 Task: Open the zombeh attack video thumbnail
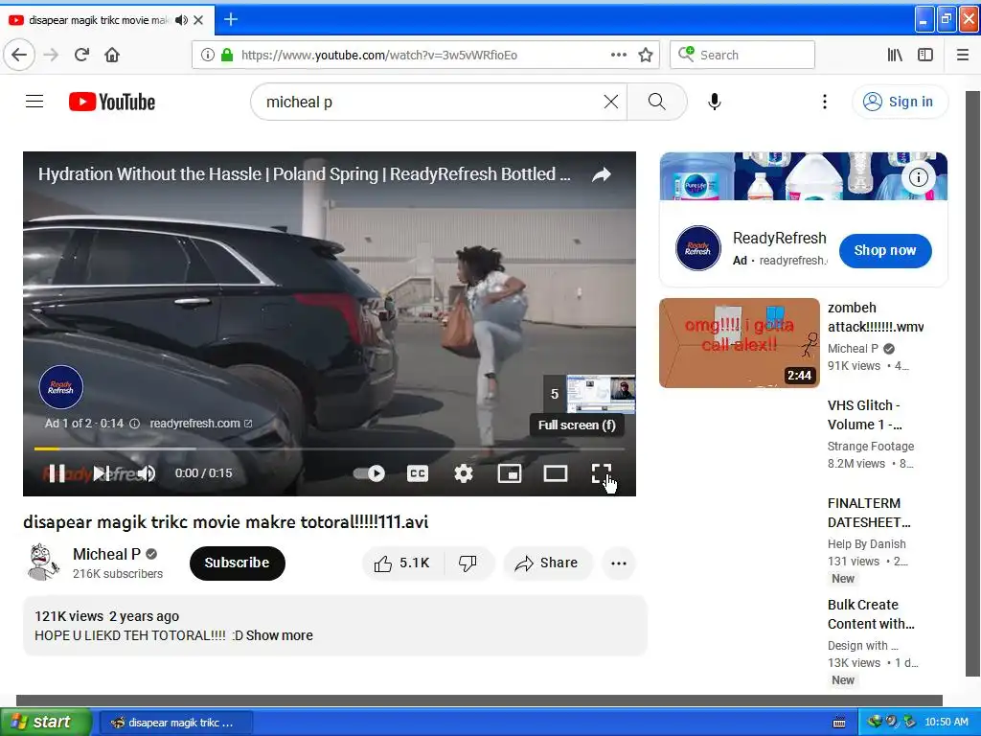739,343
